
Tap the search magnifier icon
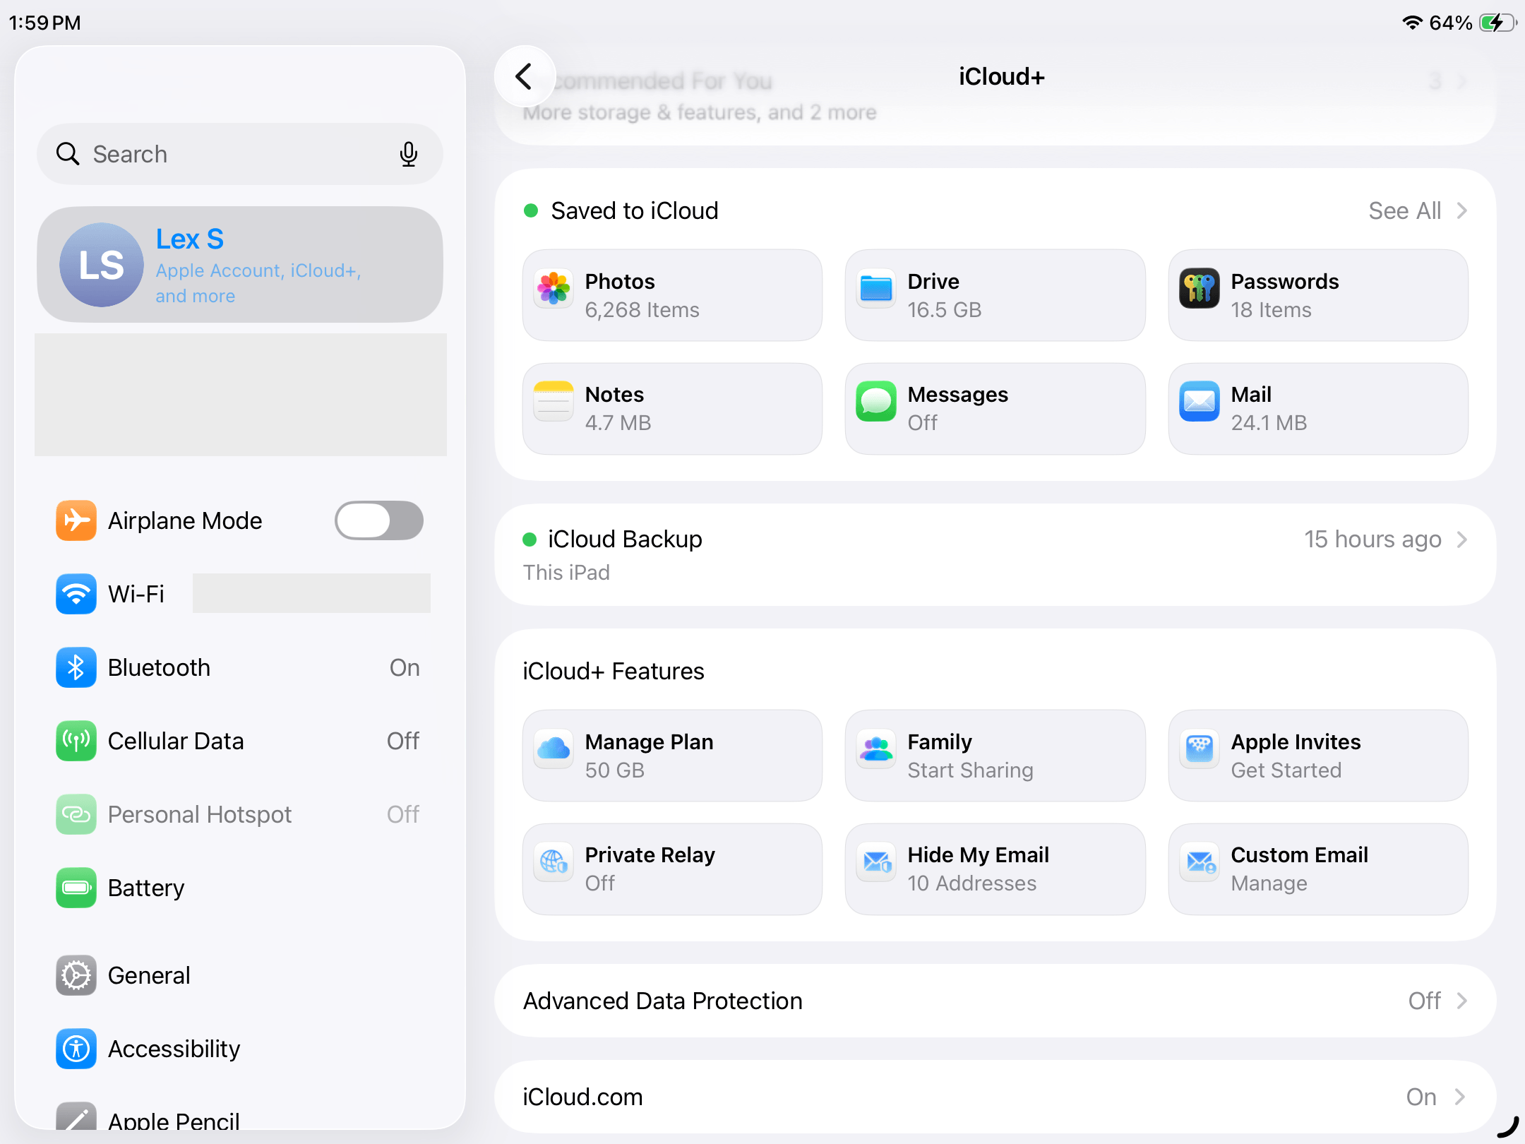(68, 153)
